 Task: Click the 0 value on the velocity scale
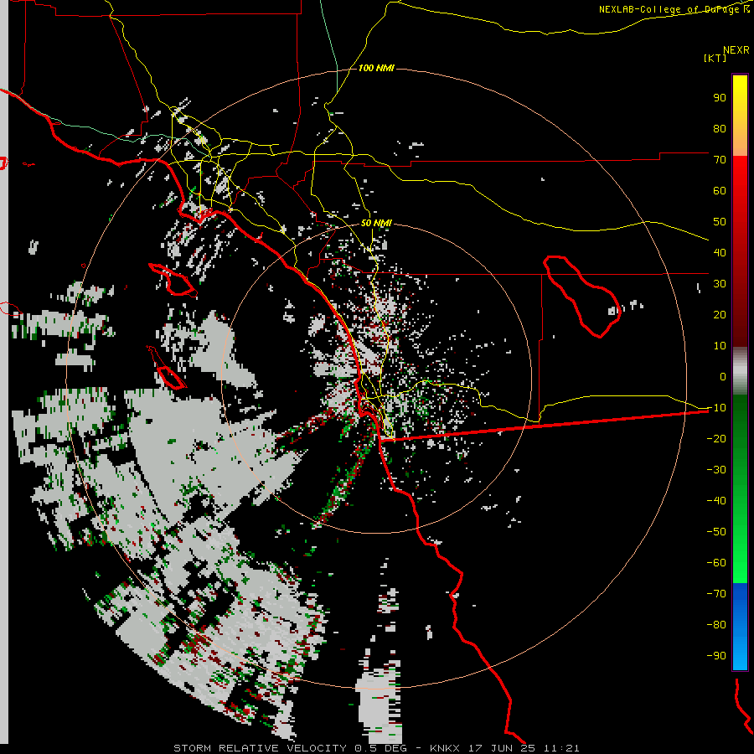click(723, 376)
